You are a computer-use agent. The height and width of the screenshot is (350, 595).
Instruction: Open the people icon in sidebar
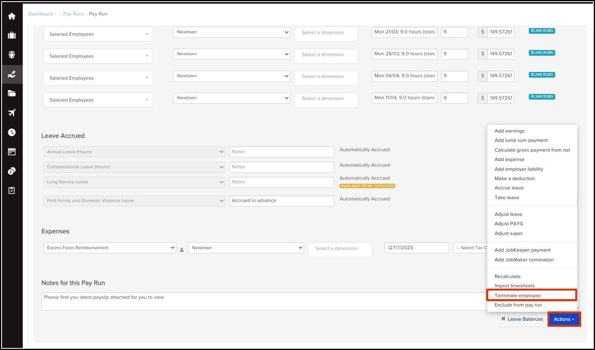[x=12, y=55]
